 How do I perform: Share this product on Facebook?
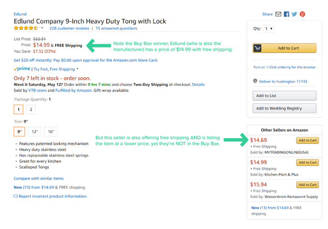pos(286,14)
